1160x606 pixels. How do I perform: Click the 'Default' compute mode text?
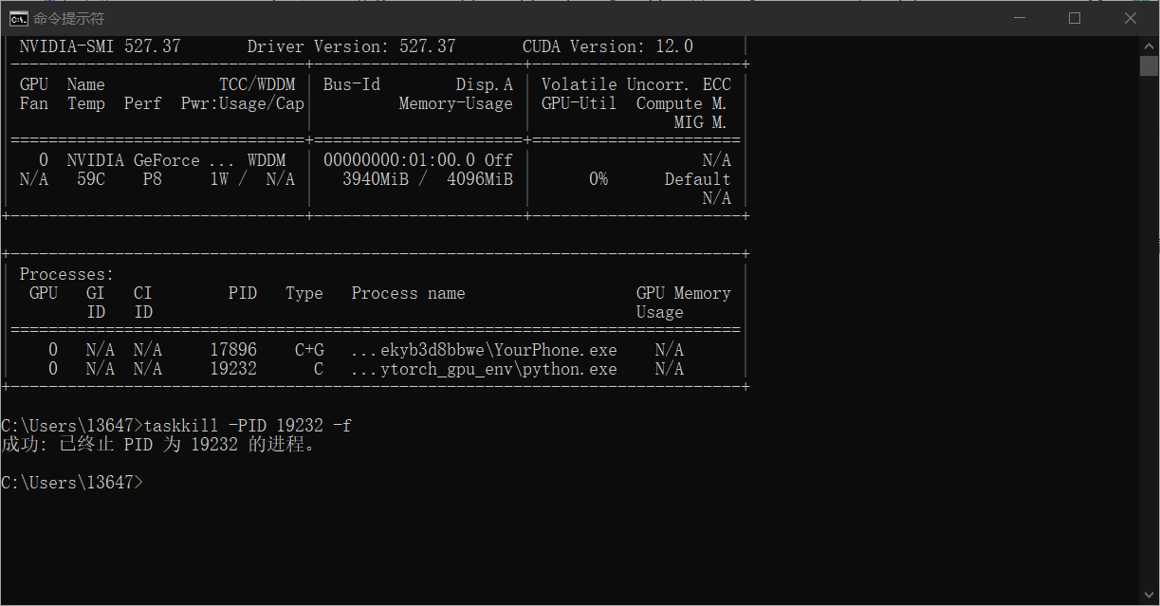[x=698, y=179]
